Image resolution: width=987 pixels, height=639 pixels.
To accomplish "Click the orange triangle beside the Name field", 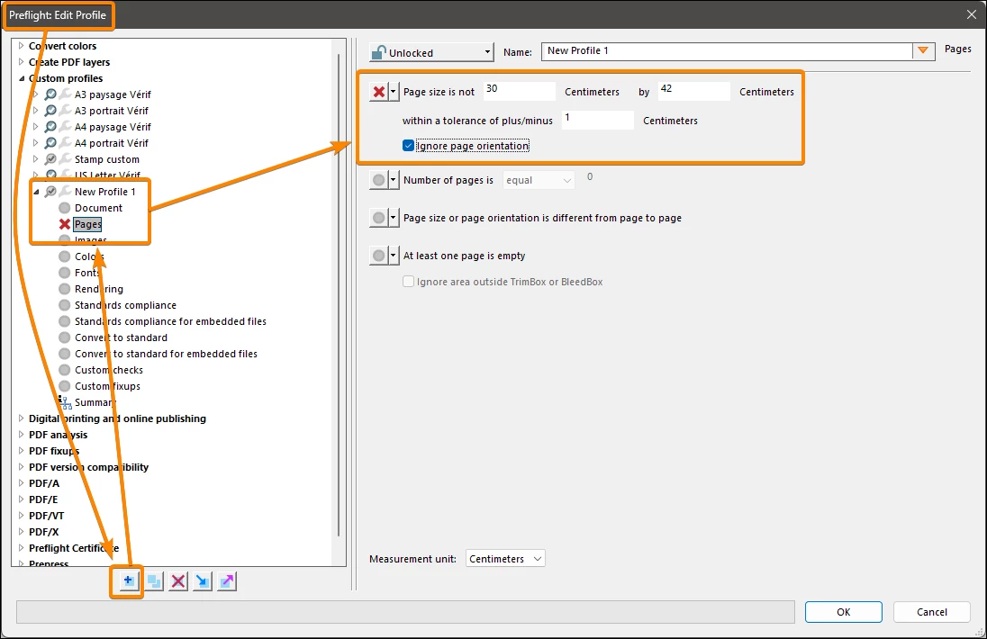I will [x=923, y=51].
